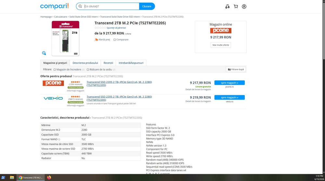
Task: Click Solid State Drive SSD intern breadcrumb
Action: 84,17
